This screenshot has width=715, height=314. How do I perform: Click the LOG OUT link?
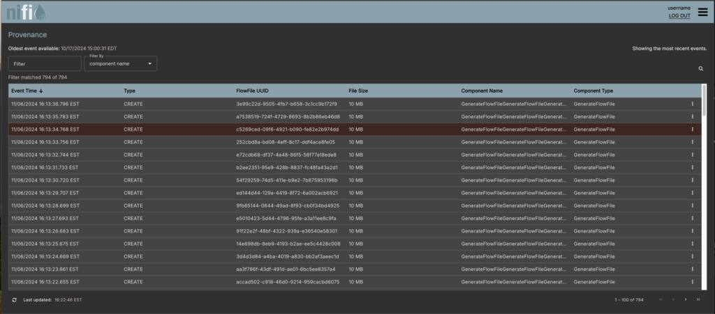point(679,16)
